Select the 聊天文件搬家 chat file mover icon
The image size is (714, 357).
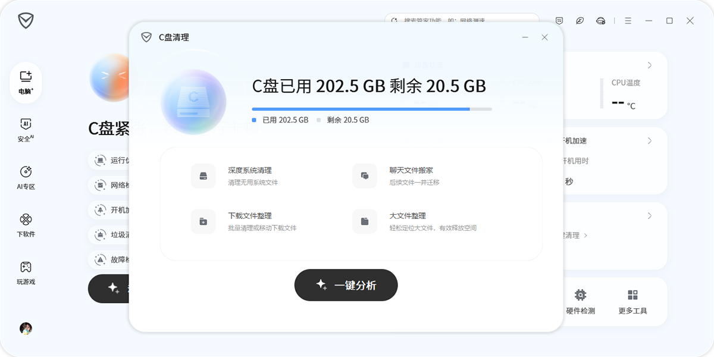click(364, 176)
